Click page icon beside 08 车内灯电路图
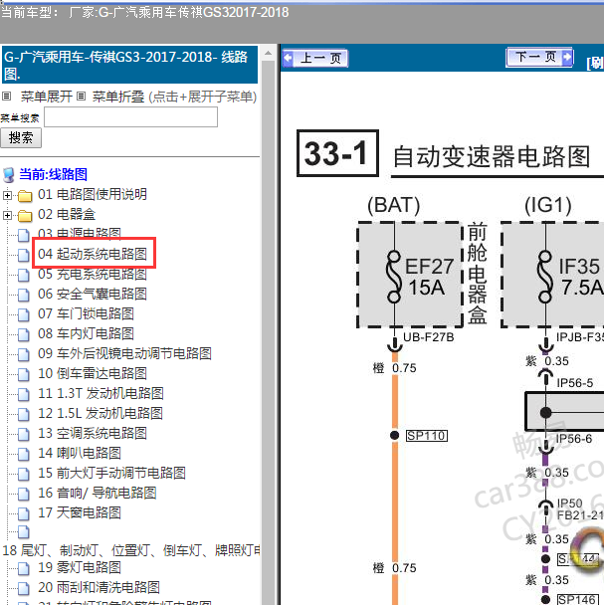The width and height of the screenshot is (604, 605). point(24,334)
